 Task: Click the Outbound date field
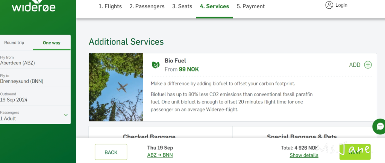[x=34, y=97]
